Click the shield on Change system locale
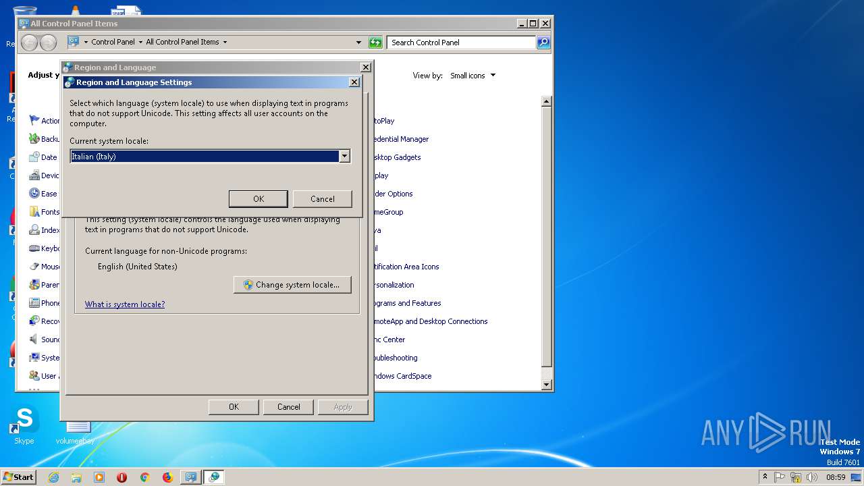Screen dimensions: 864x486 [x=248, y=285]
